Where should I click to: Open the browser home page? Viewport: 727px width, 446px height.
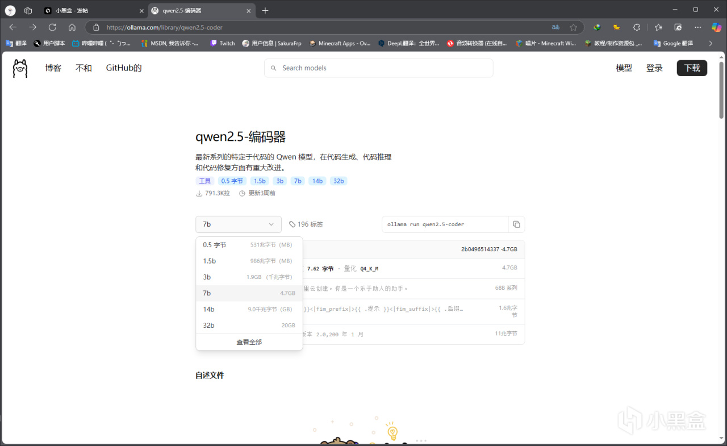(72, 27)
